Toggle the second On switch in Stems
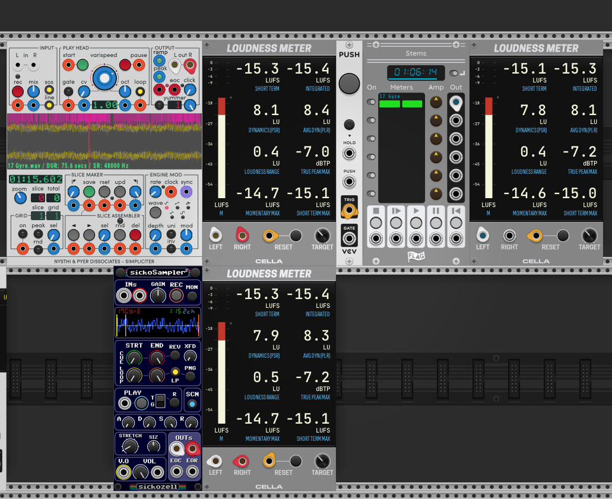Image resolution: width=612 pixels, height=499 pixels. pyautogui.click(x=371, y=120)
